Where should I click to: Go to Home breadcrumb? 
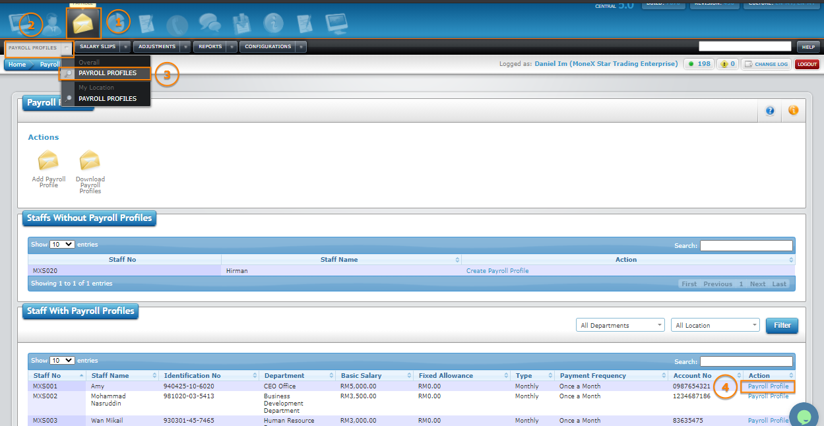[17, 65]
